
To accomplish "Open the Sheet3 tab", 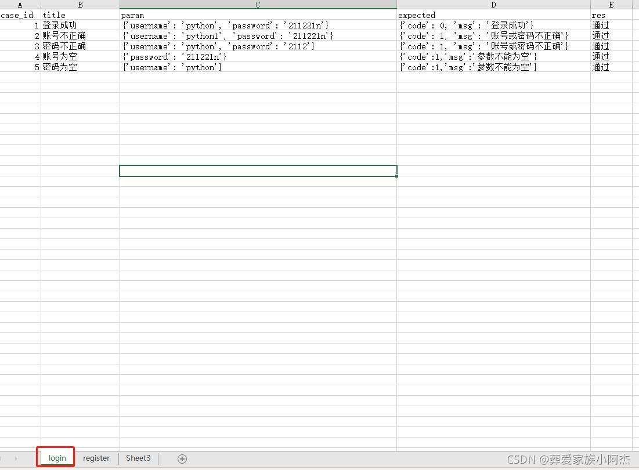I will (x=138, y=458).
